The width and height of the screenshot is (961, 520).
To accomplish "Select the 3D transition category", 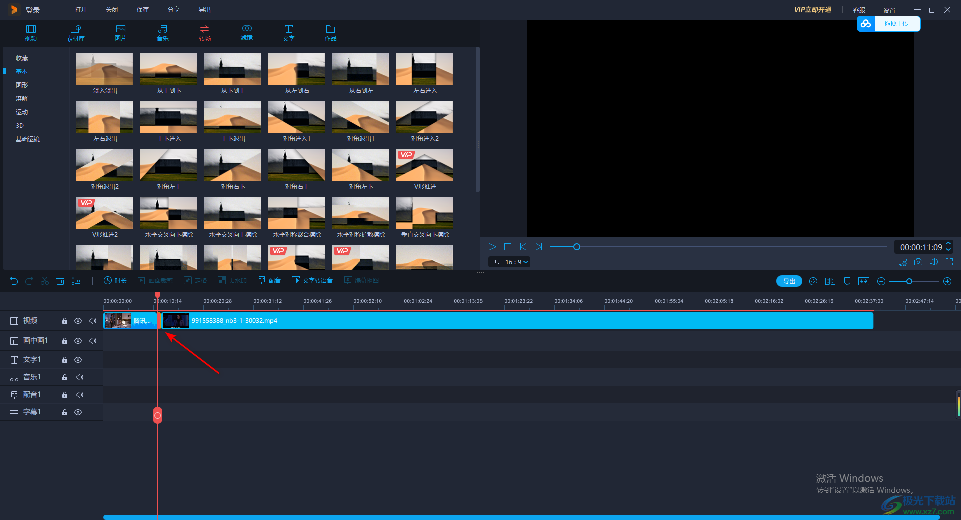I will point(20,126).
